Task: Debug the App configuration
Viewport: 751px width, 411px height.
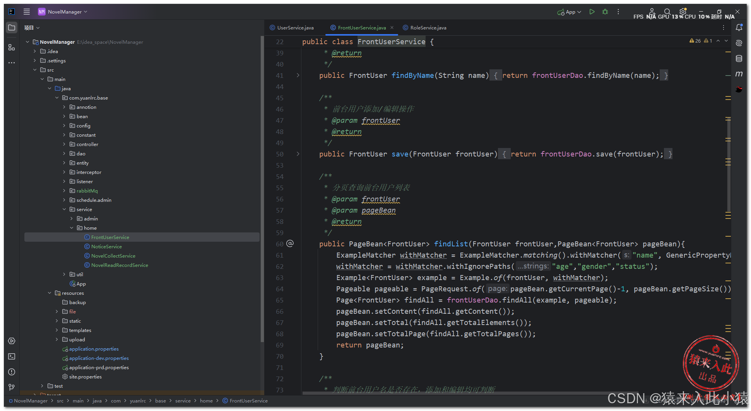Action: tap(605, 12)
